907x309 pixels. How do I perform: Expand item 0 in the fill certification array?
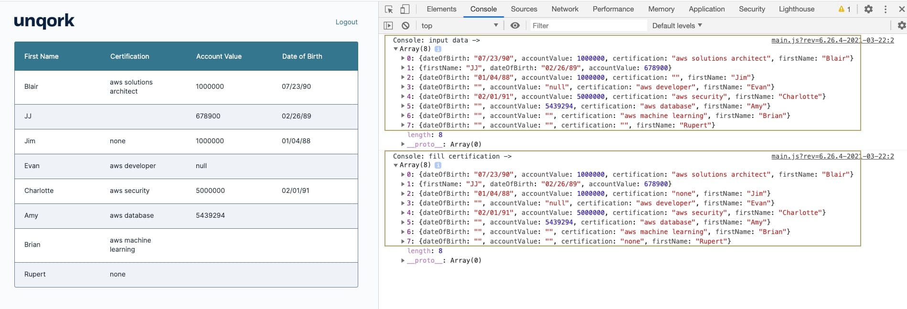pos(403,175)
